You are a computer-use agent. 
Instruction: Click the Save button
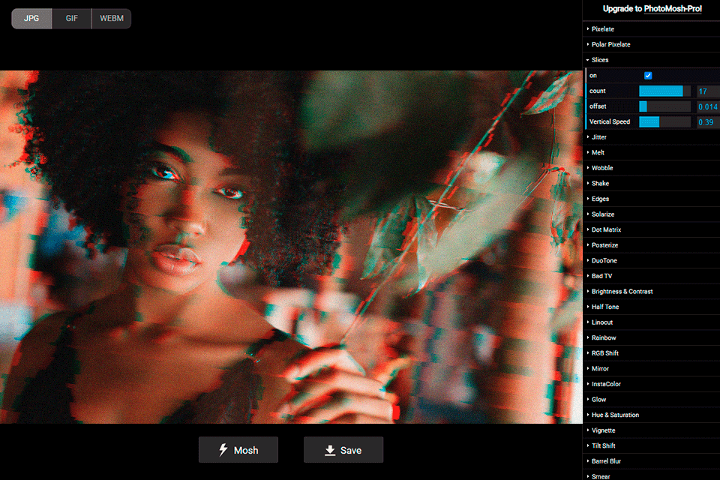tap(343, 450)
